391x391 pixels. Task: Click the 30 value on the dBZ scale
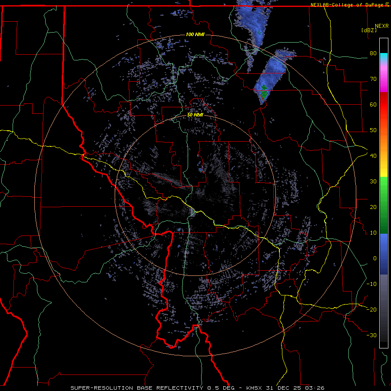coord(373,181)
